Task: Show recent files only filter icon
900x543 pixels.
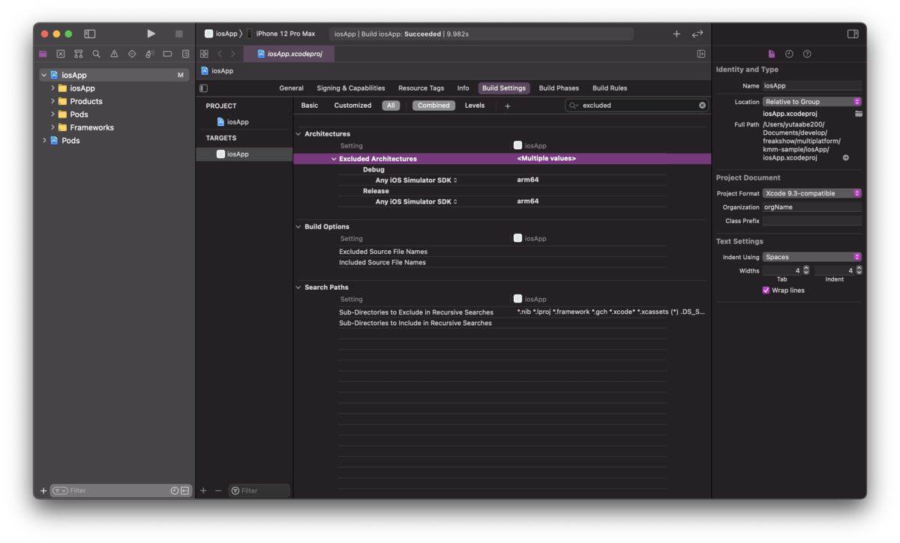Action: pyautogui.click(x=175, y=491)
